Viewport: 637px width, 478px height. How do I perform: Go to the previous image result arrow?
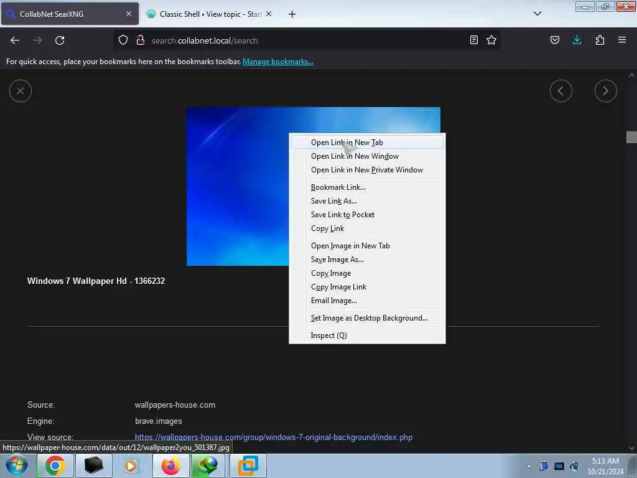click(561, 91)
